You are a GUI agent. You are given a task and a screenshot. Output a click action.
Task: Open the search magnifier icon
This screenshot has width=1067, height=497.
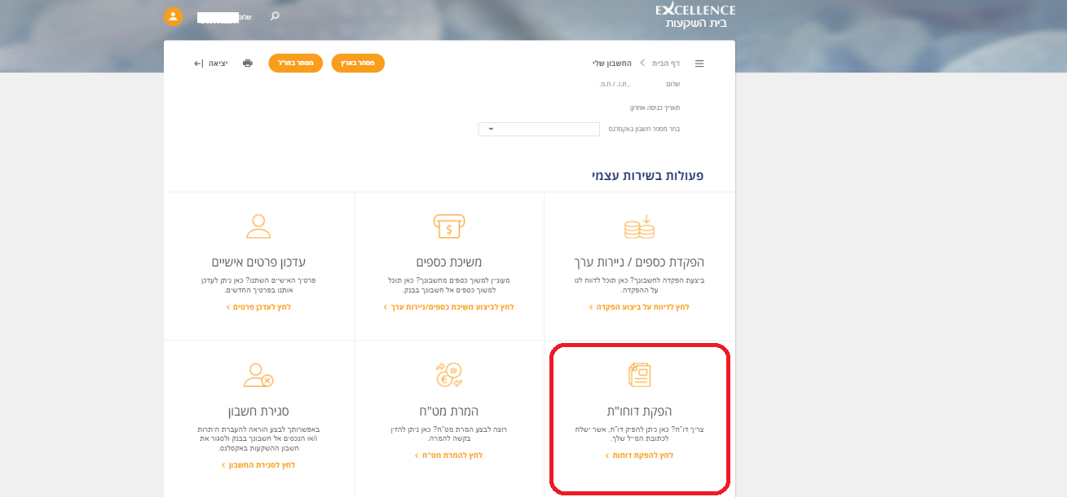pos(272,15)
